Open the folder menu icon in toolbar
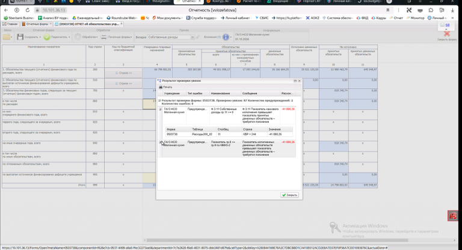 click(x=7, y=37)
